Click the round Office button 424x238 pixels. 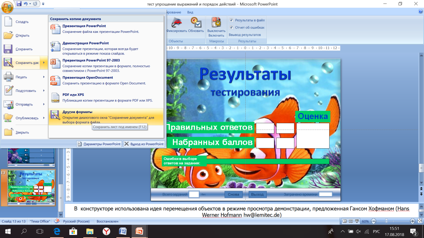(x=7, y=7)
